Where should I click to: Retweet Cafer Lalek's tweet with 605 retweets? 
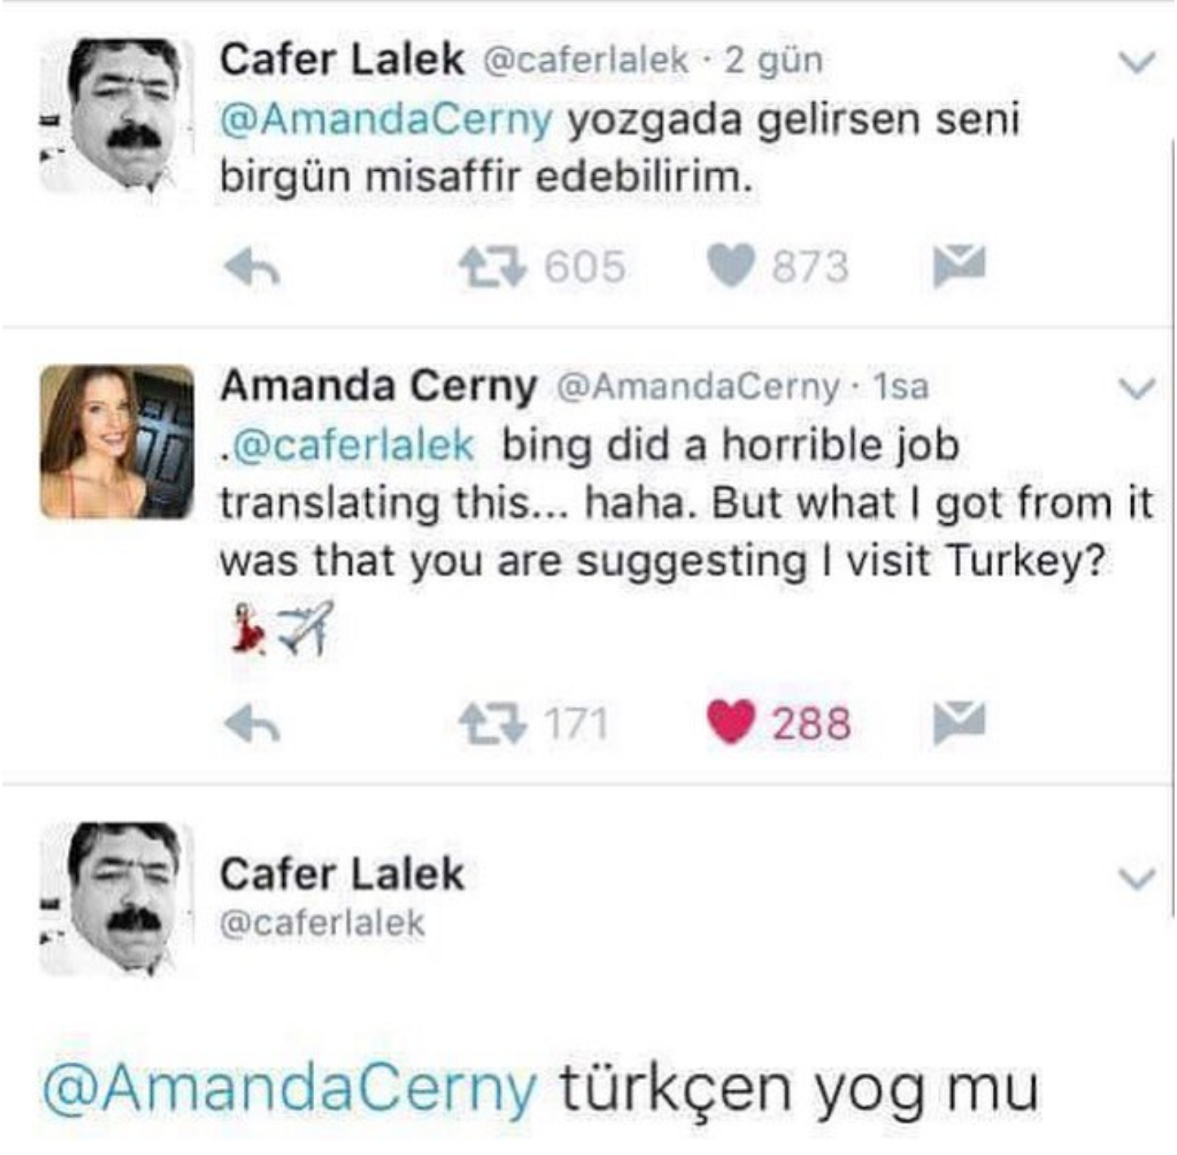coord(492,267)
